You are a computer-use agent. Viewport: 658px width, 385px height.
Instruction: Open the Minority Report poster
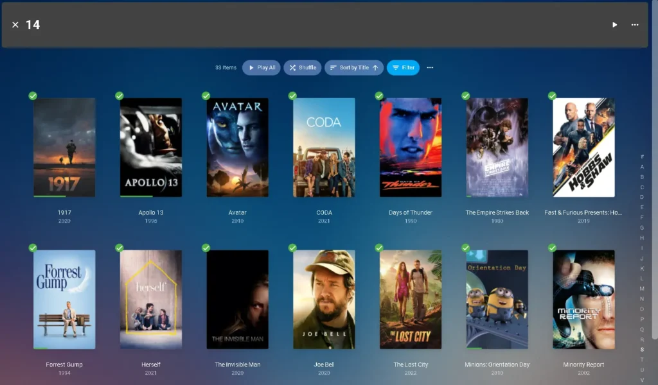click(583, 300)
